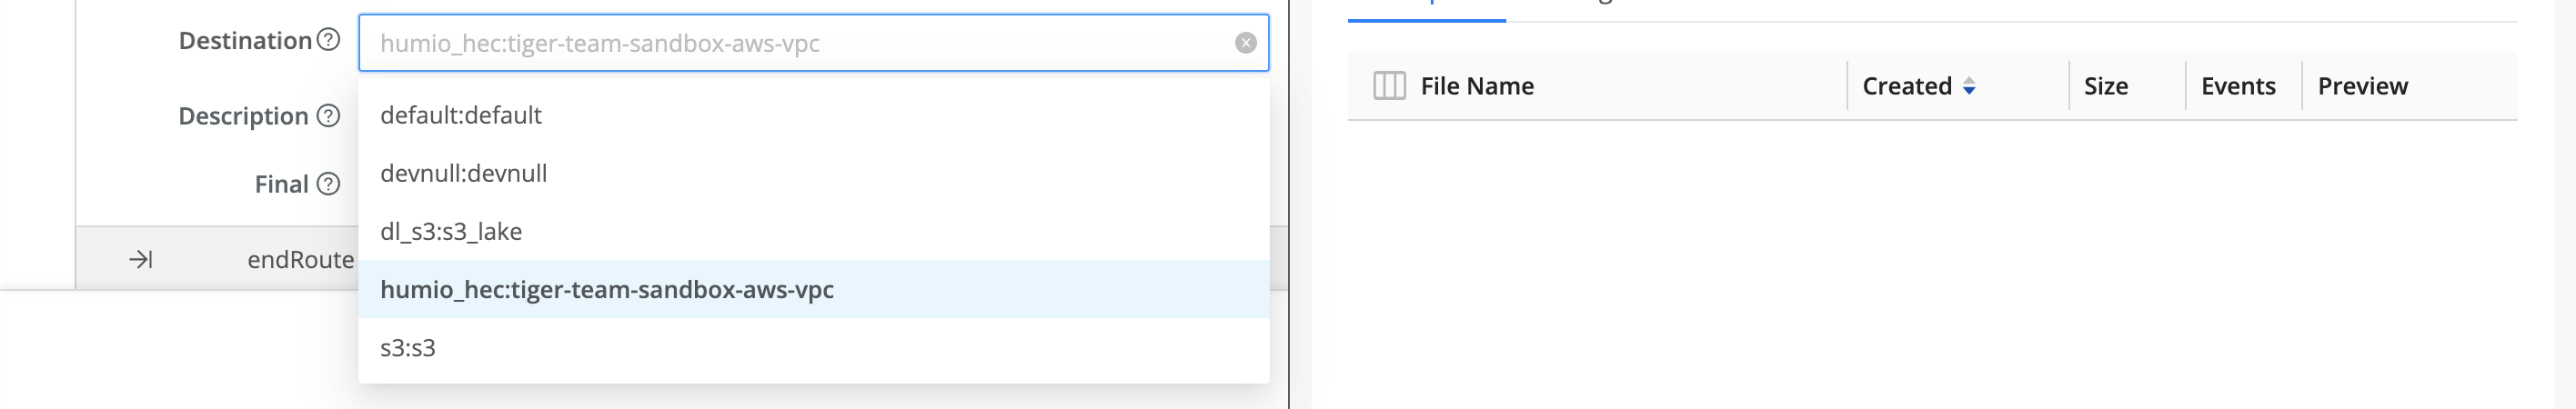
Task: Click the Preview column header
Action: click(x=2362, y=86)
